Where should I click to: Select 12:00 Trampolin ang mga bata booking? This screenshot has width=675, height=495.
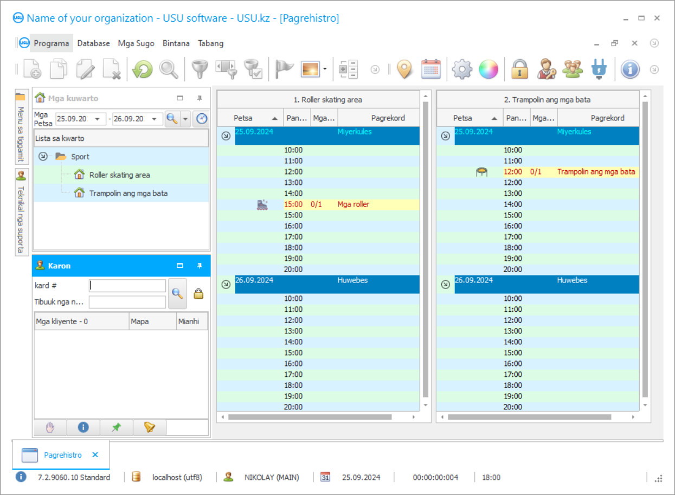point(538,172)
